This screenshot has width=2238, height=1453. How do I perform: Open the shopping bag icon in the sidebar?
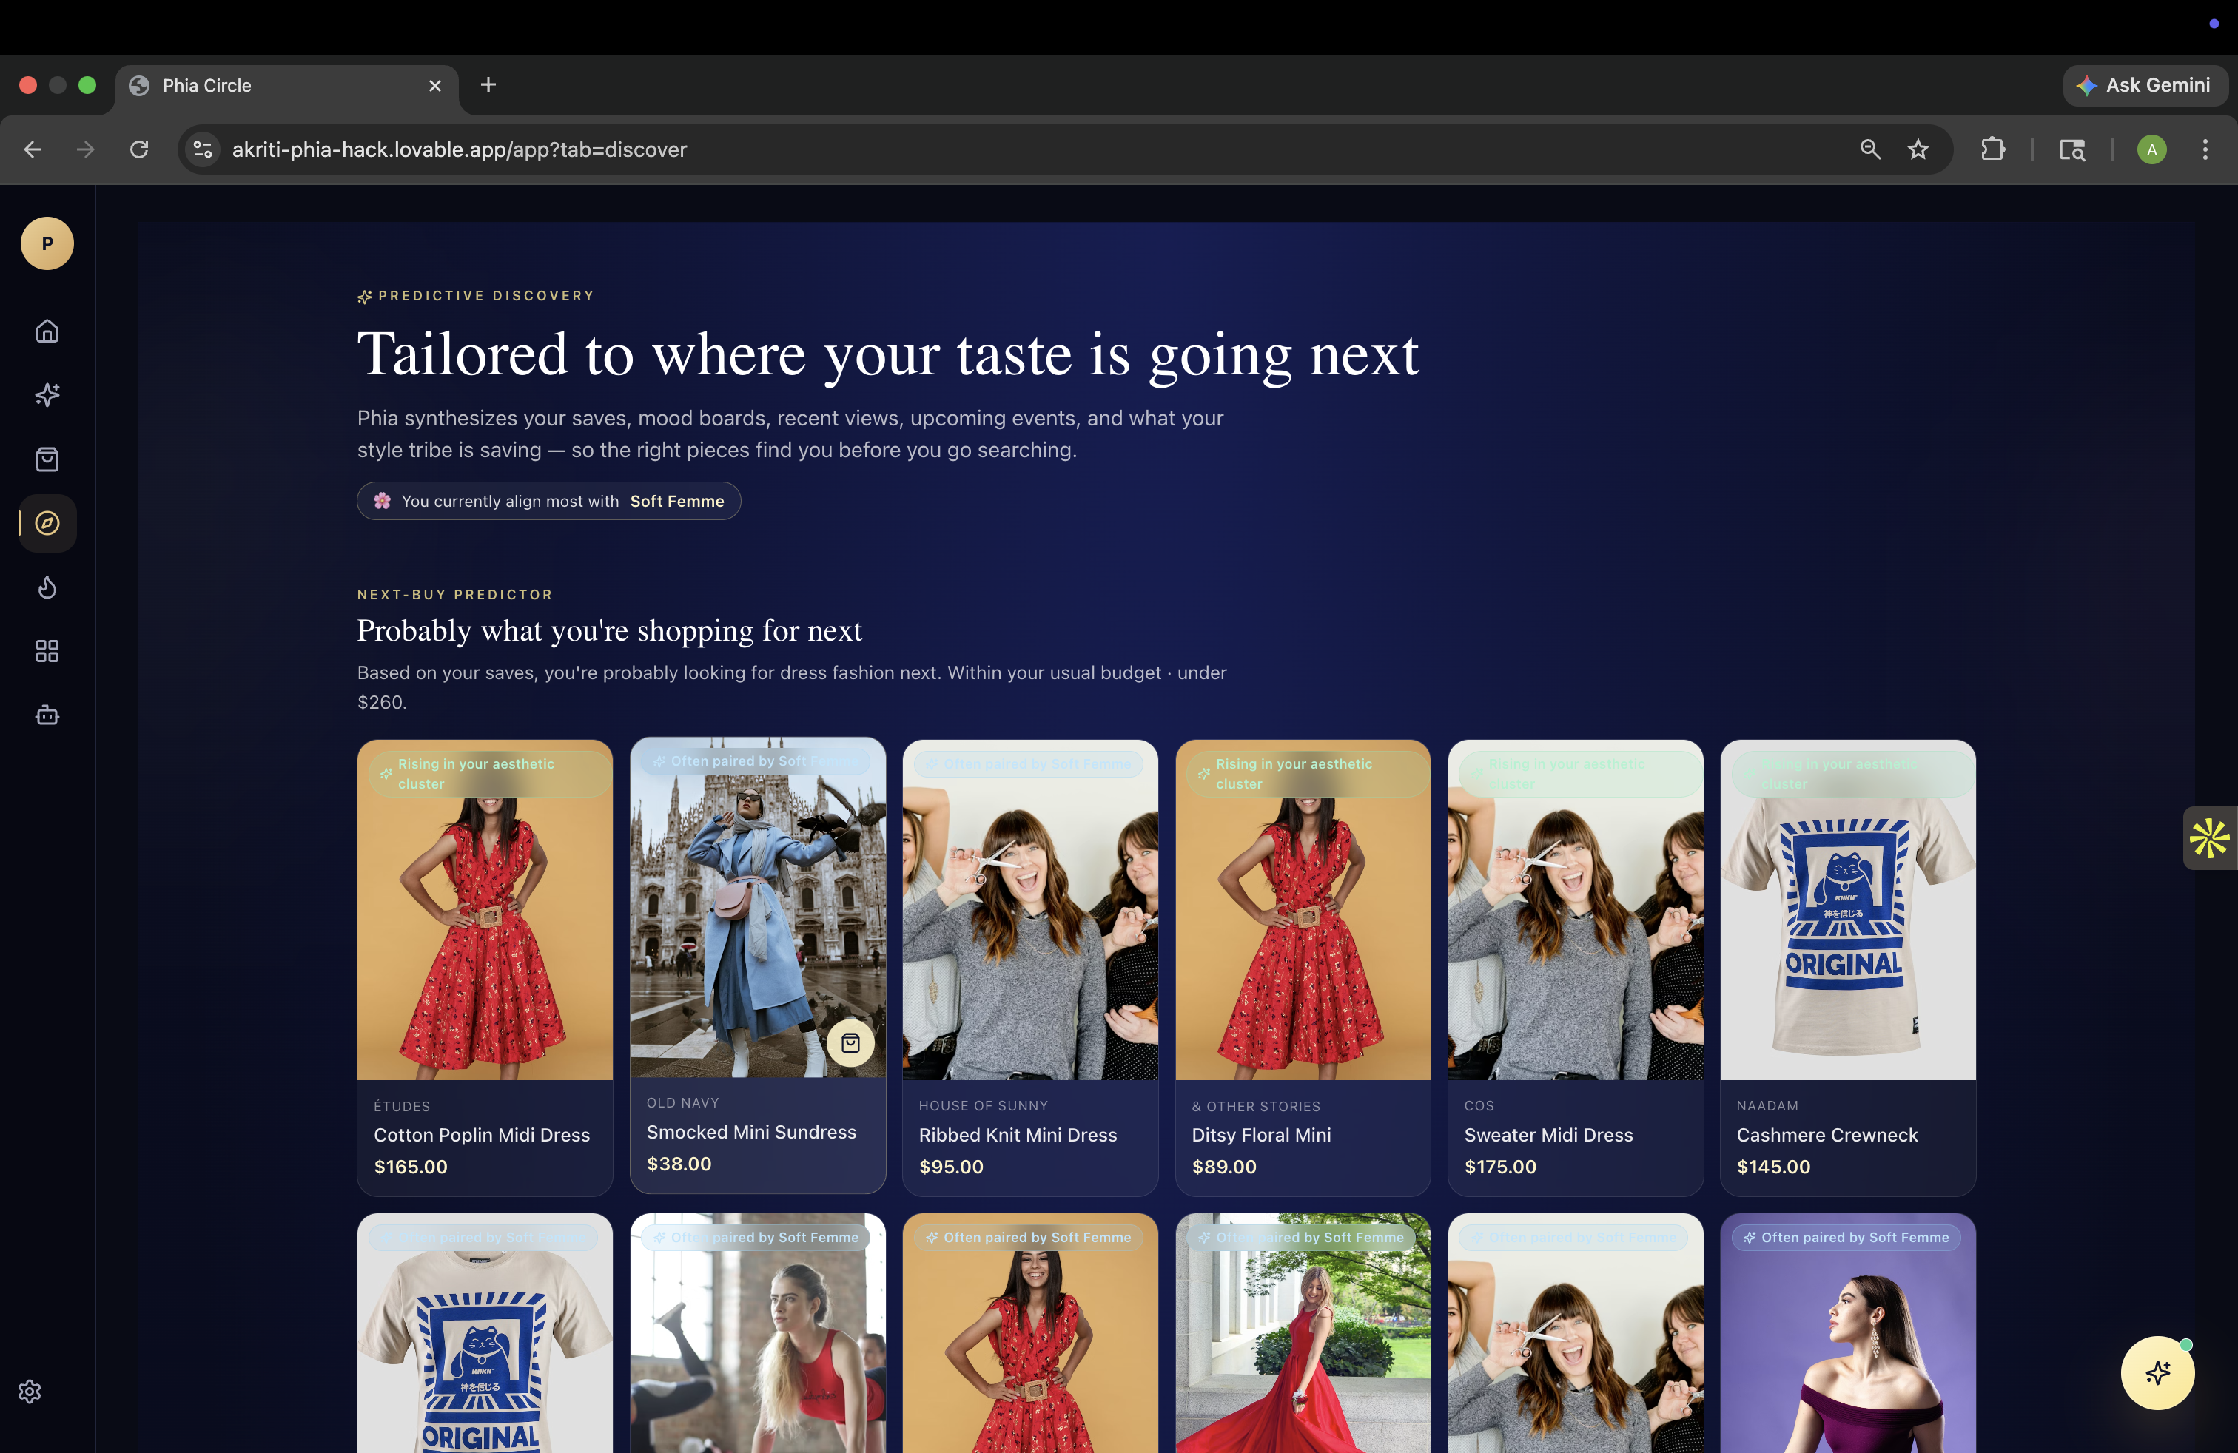(47, 459)
